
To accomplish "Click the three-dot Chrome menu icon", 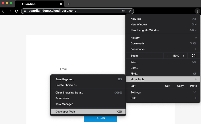I will pyautogui.click(x=197, y=11).
